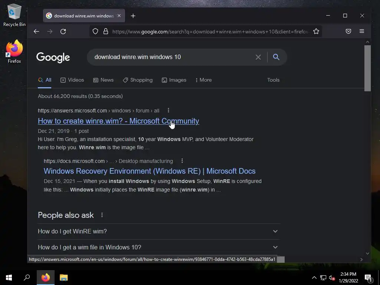Click the scroll up arrow
The width and height of the screenshot is (380, 285).
pos(367,42)
